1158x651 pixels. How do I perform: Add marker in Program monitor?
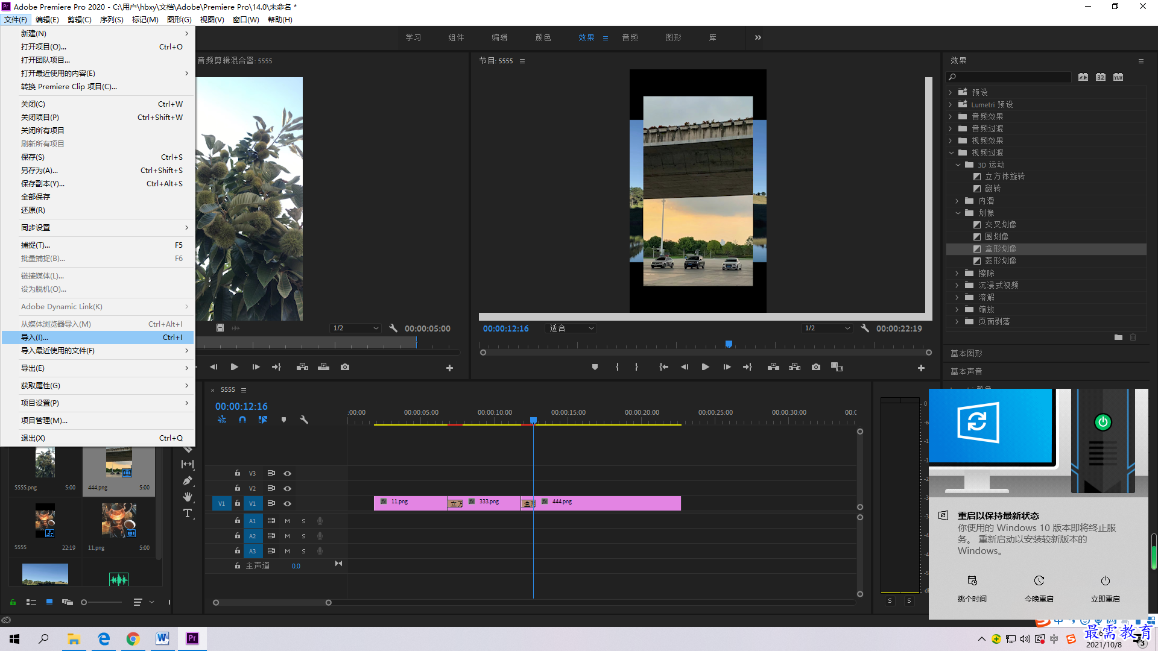click(595, 367)
